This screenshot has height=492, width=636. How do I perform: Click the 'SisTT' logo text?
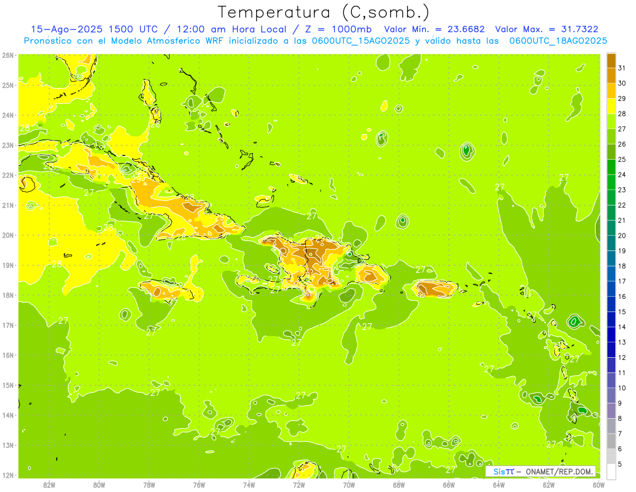click(503, 471)
